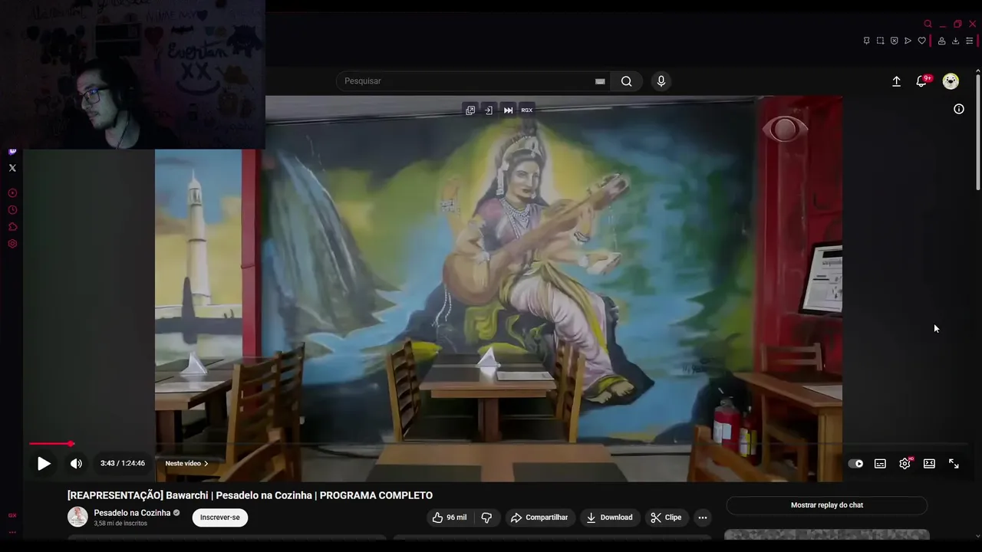Add page to bookmarks heart icon
982x552 pixels.
tap(921, 41)
